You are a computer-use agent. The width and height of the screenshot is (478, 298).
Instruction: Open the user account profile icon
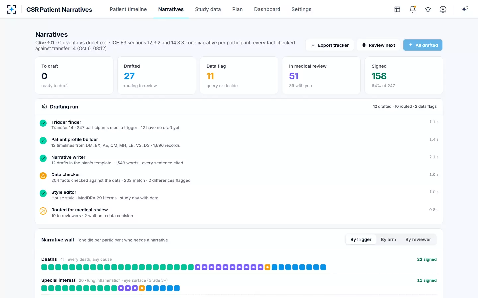[x=443, y=9]
